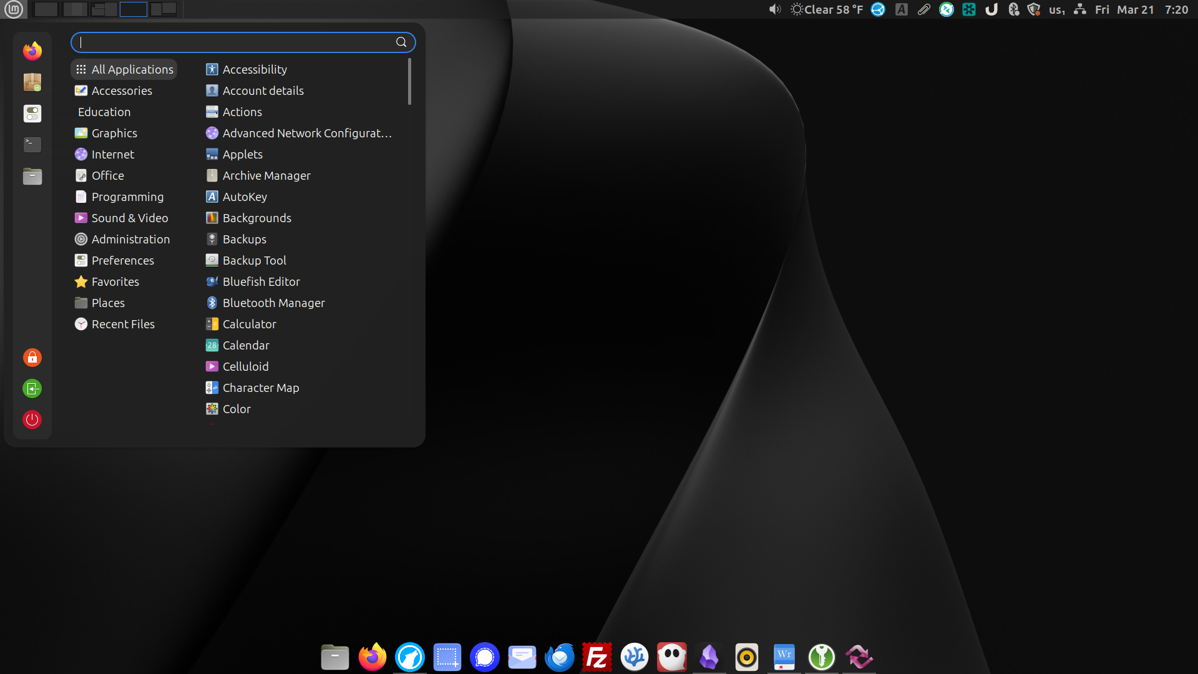Viewport: 1198px width, 674px height.
Task: Open VSCodium from the dock
Action: pos(635,657)
